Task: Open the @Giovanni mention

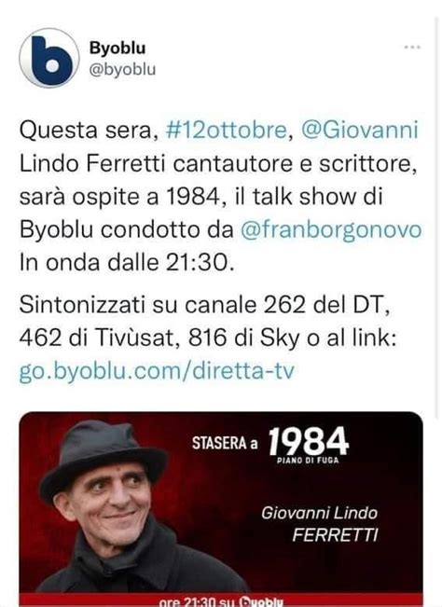Action: (x=360, y=130)
